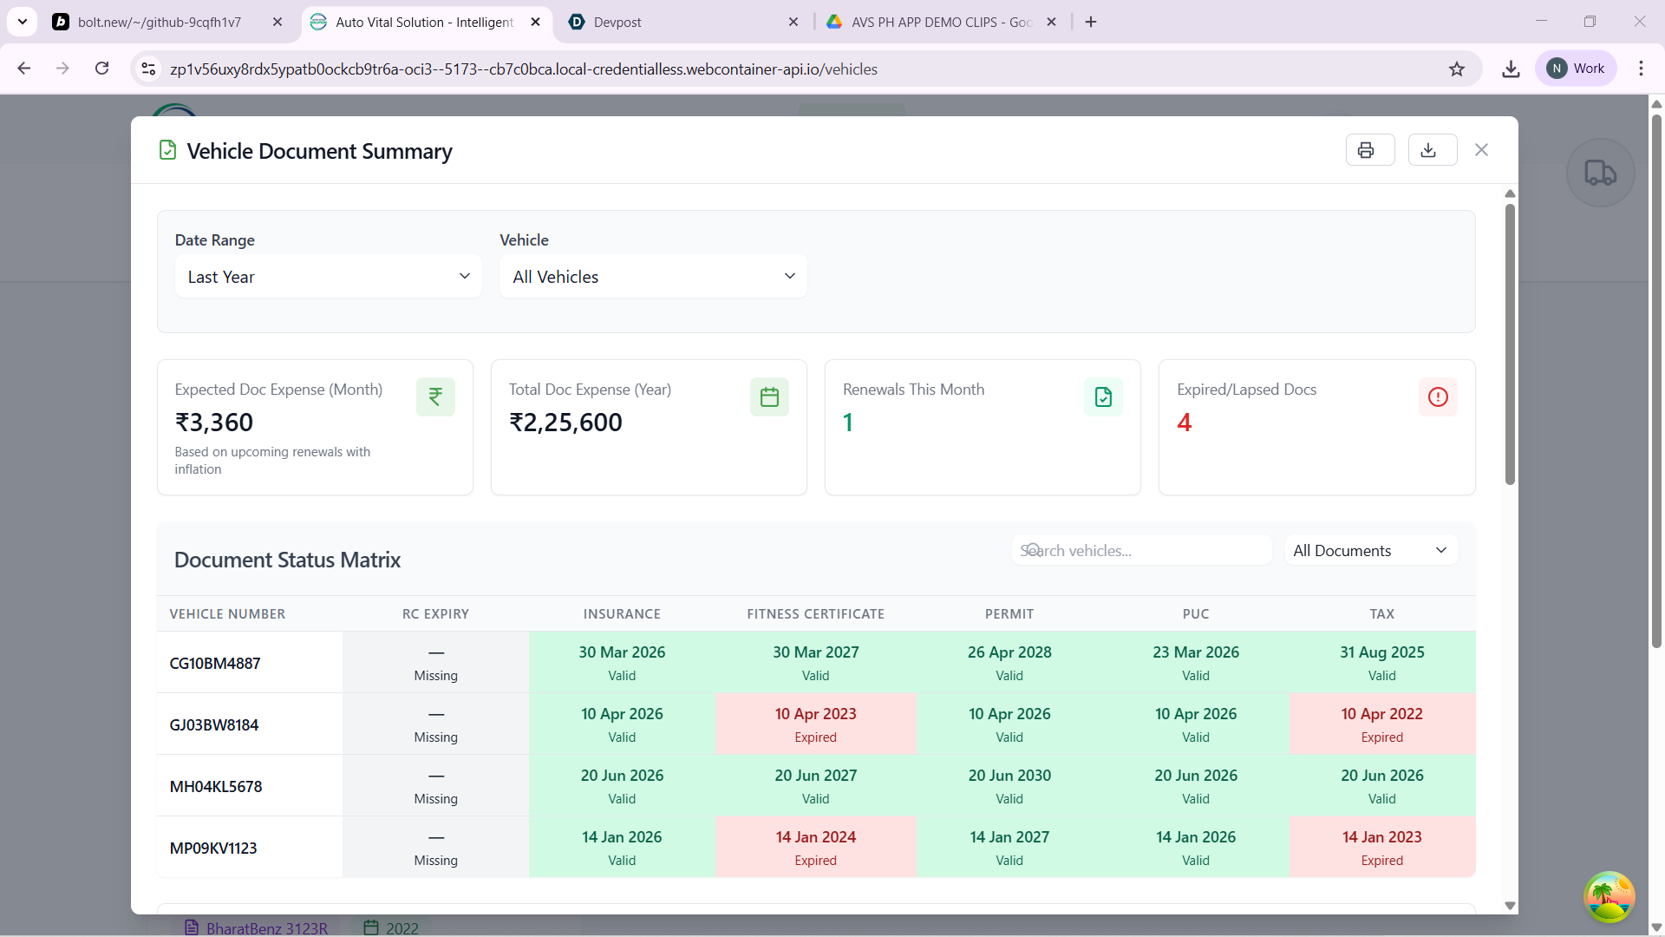Screen dimensions: 1665x937
Task: Click calendar icon on Total Doc Expense card
Action: 769,397
